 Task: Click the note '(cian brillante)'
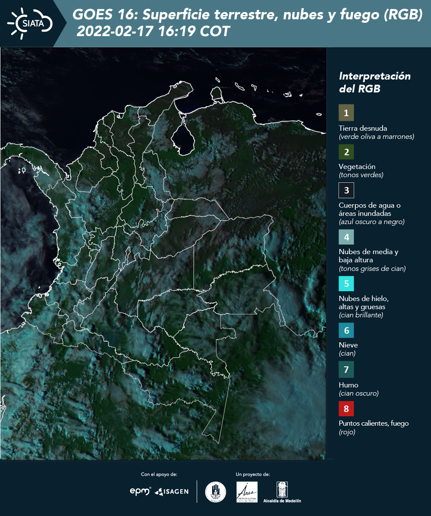tap(361, 315)
